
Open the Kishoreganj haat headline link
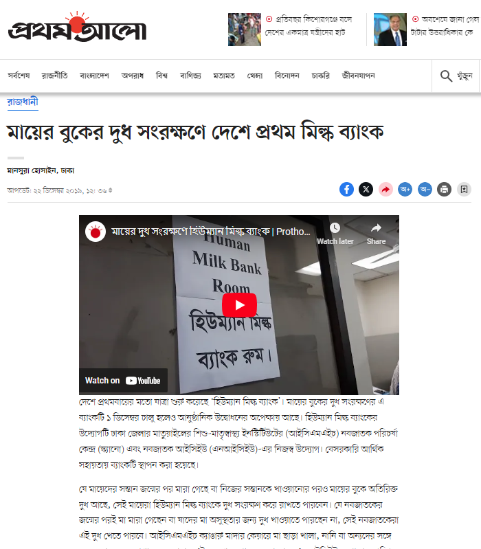[x=309, y=25]
